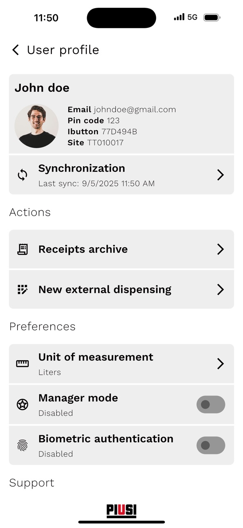Tap the back arrow icon
Viewport: 243px width, 528px height.
click(x=16, y=50)
